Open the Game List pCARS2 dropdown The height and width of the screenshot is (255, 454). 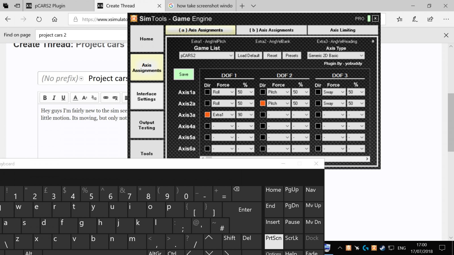(x=206, y=56)
